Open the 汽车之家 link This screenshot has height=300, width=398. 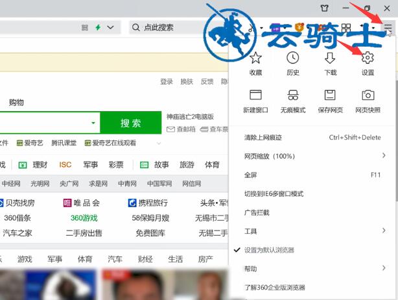[x=18, y=233]
